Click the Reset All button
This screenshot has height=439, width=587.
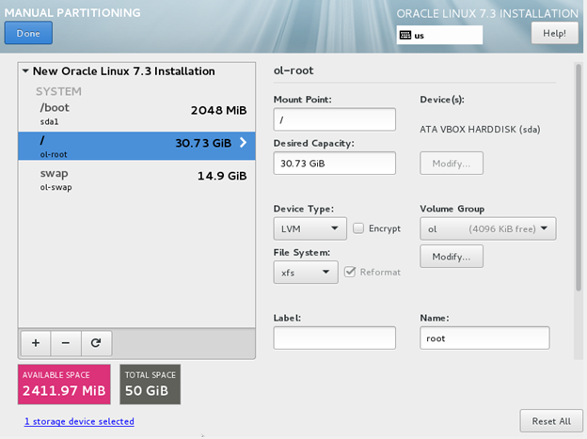(551, 421)
